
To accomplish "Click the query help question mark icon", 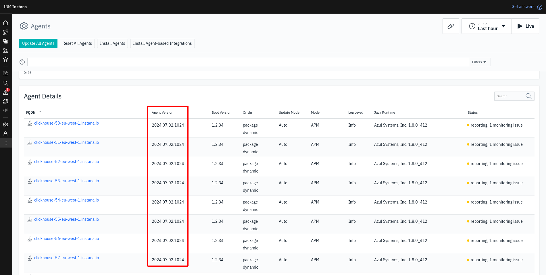I will pyautogui.click(x=22, y=62).
